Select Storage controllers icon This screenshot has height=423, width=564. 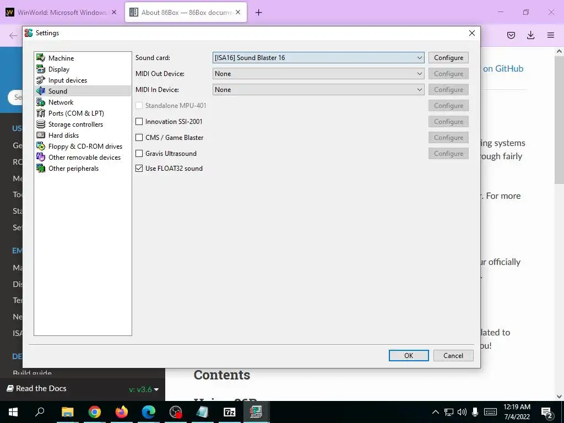click(41, 124)
